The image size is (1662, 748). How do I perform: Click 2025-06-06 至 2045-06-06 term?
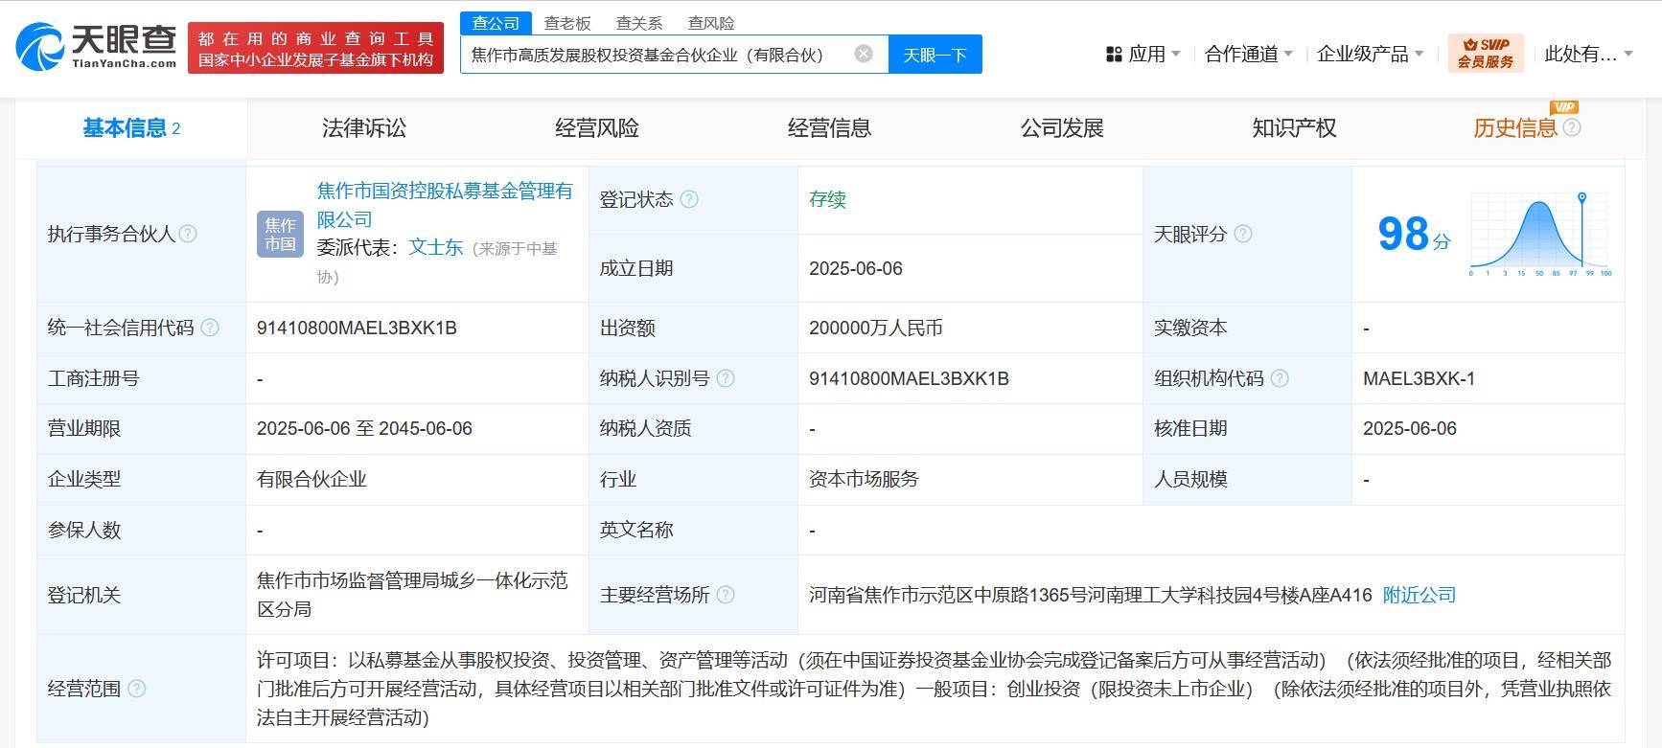coord(364,428)
